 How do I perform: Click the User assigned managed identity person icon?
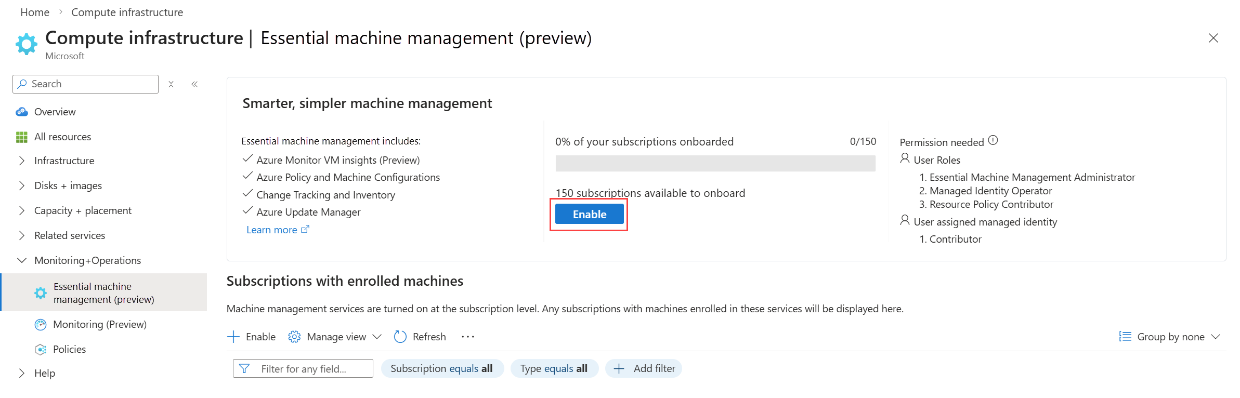pos(905,220)
